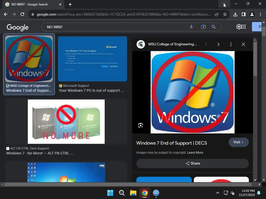
Task: Click 'Windows 7 - No More! — ALT FN CTRL' title
Action: [x=39, y=153]
